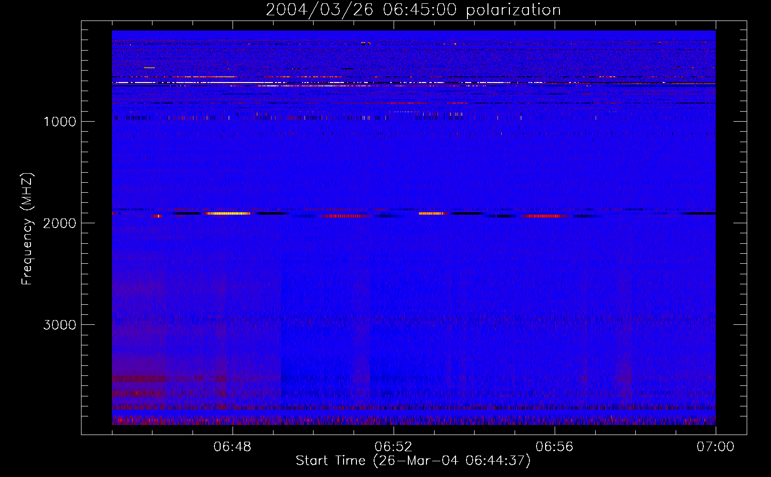This screenshot has height=477, width=771.
Task: Select the 'Start Time (26-Mar-04 06:44:37)' axis label
Action: coord(413,461)
